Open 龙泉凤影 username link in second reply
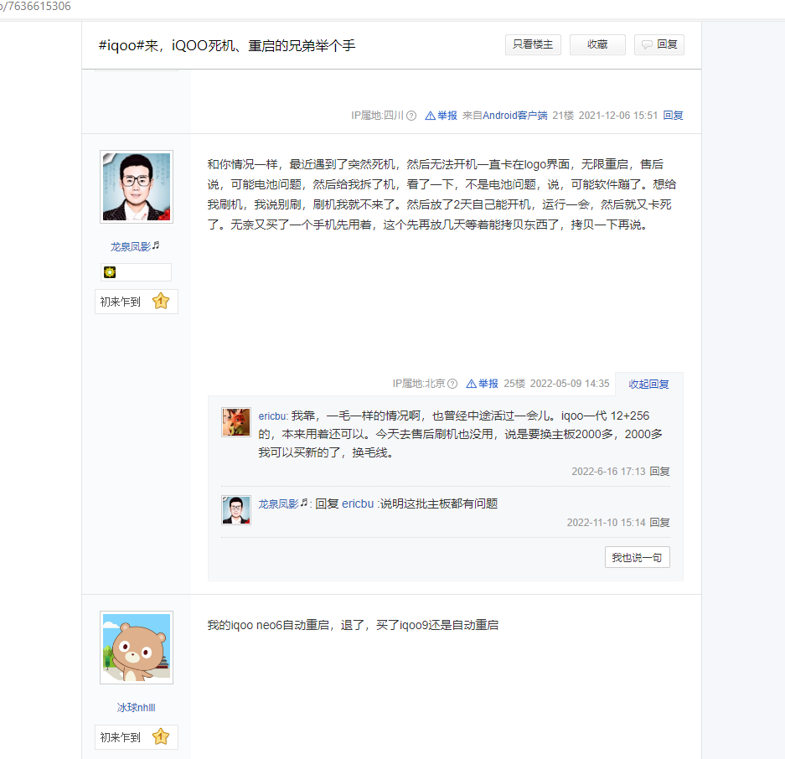This screenshot has height=759, width=785. [x=283, y=503]
